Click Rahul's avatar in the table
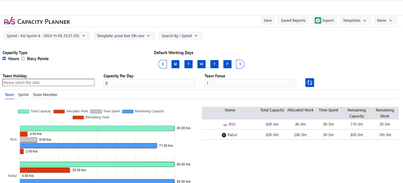This screenshot has height=183, width=403. tap(224, 135)
